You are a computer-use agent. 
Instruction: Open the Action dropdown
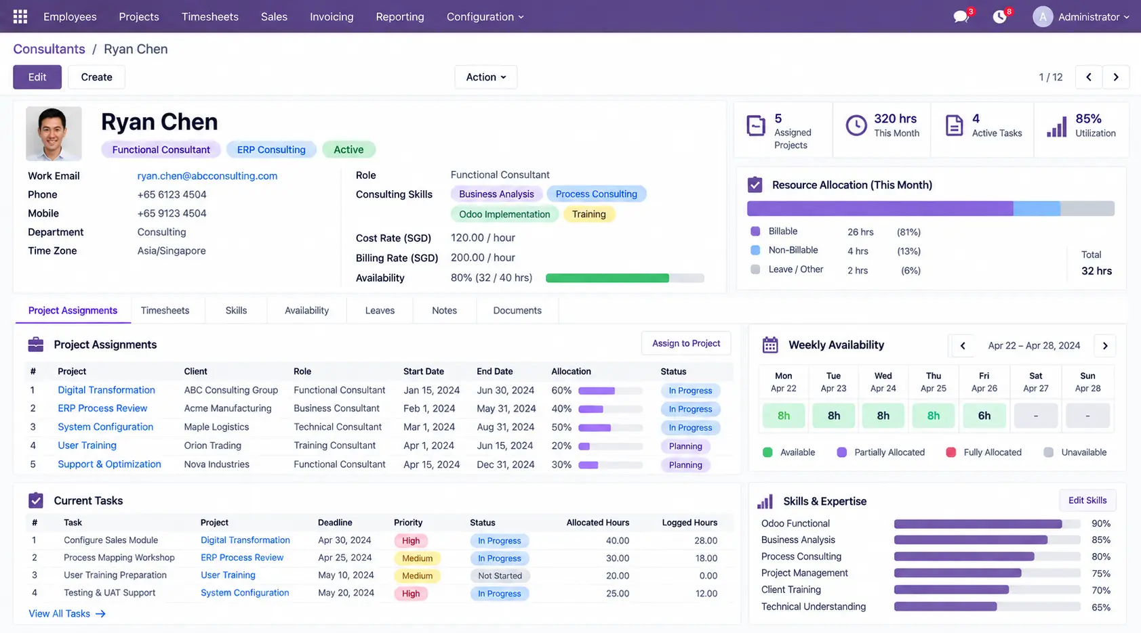486,77
